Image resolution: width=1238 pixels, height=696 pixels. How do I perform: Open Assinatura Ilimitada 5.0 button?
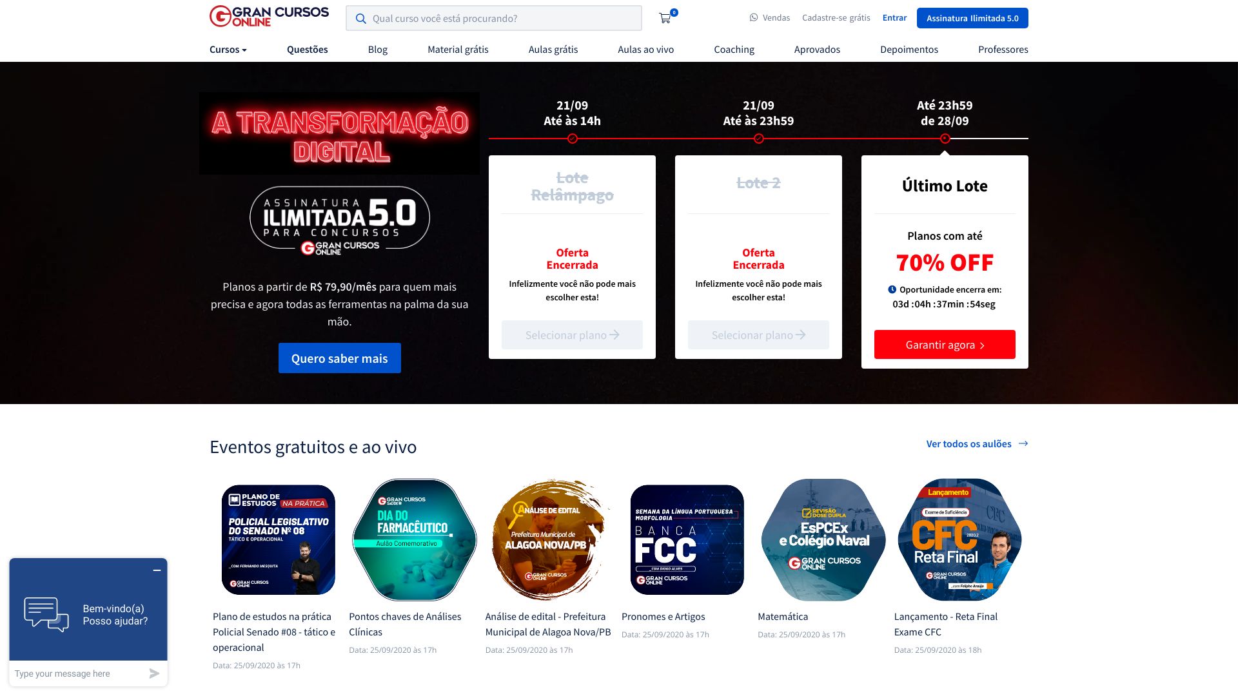[x=972, y=18]
